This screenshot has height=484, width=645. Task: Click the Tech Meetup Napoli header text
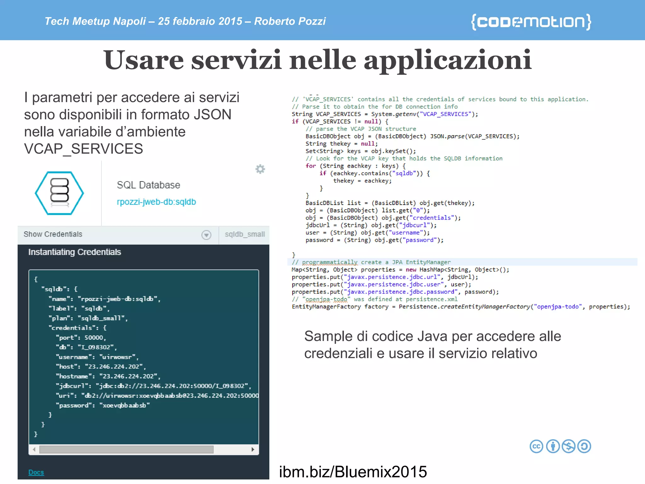click(x=185, y=21)
